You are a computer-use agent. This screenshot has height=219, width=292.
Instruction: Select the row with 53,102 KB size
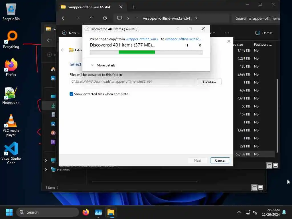pyautogui.click(x=254, y=154)
